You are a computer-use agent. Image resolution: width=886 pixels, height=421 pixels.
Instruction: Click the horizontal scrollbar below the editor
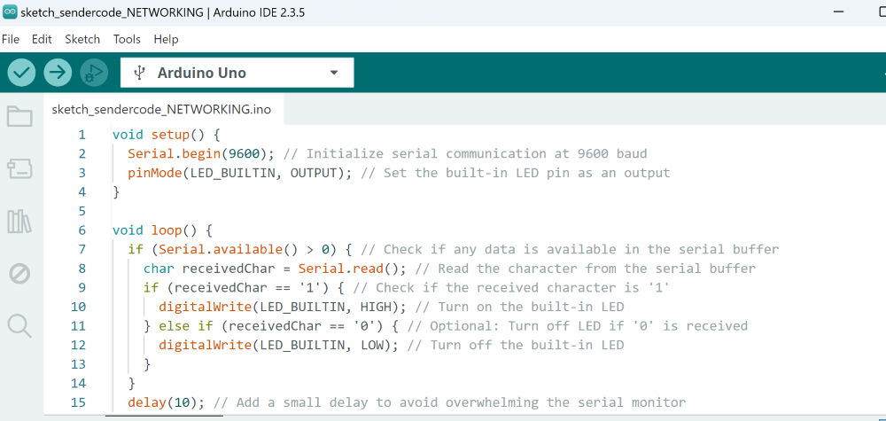click(x=164, y=417)
